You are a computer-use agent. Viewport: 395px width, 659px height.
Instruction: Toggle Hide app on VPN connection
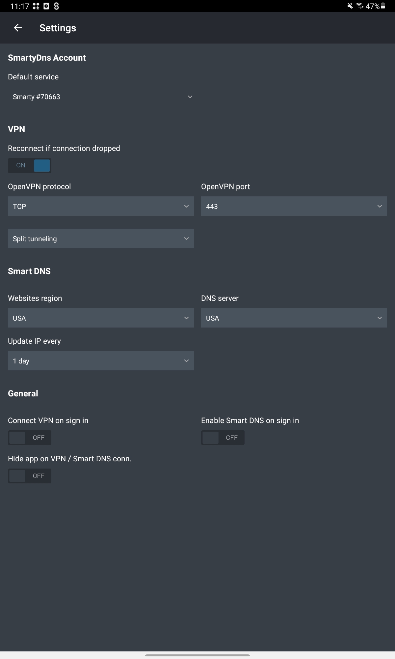coord(30,476)
